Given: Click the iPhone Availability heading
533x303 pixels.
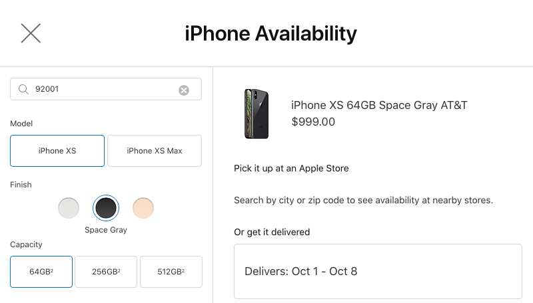Looking at the screenshot, I should (x=270, y=33).
